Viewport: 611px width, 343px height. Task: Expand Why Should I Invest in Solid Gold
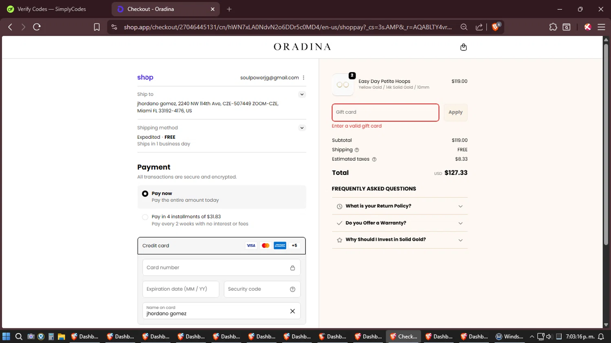(400, 240)
